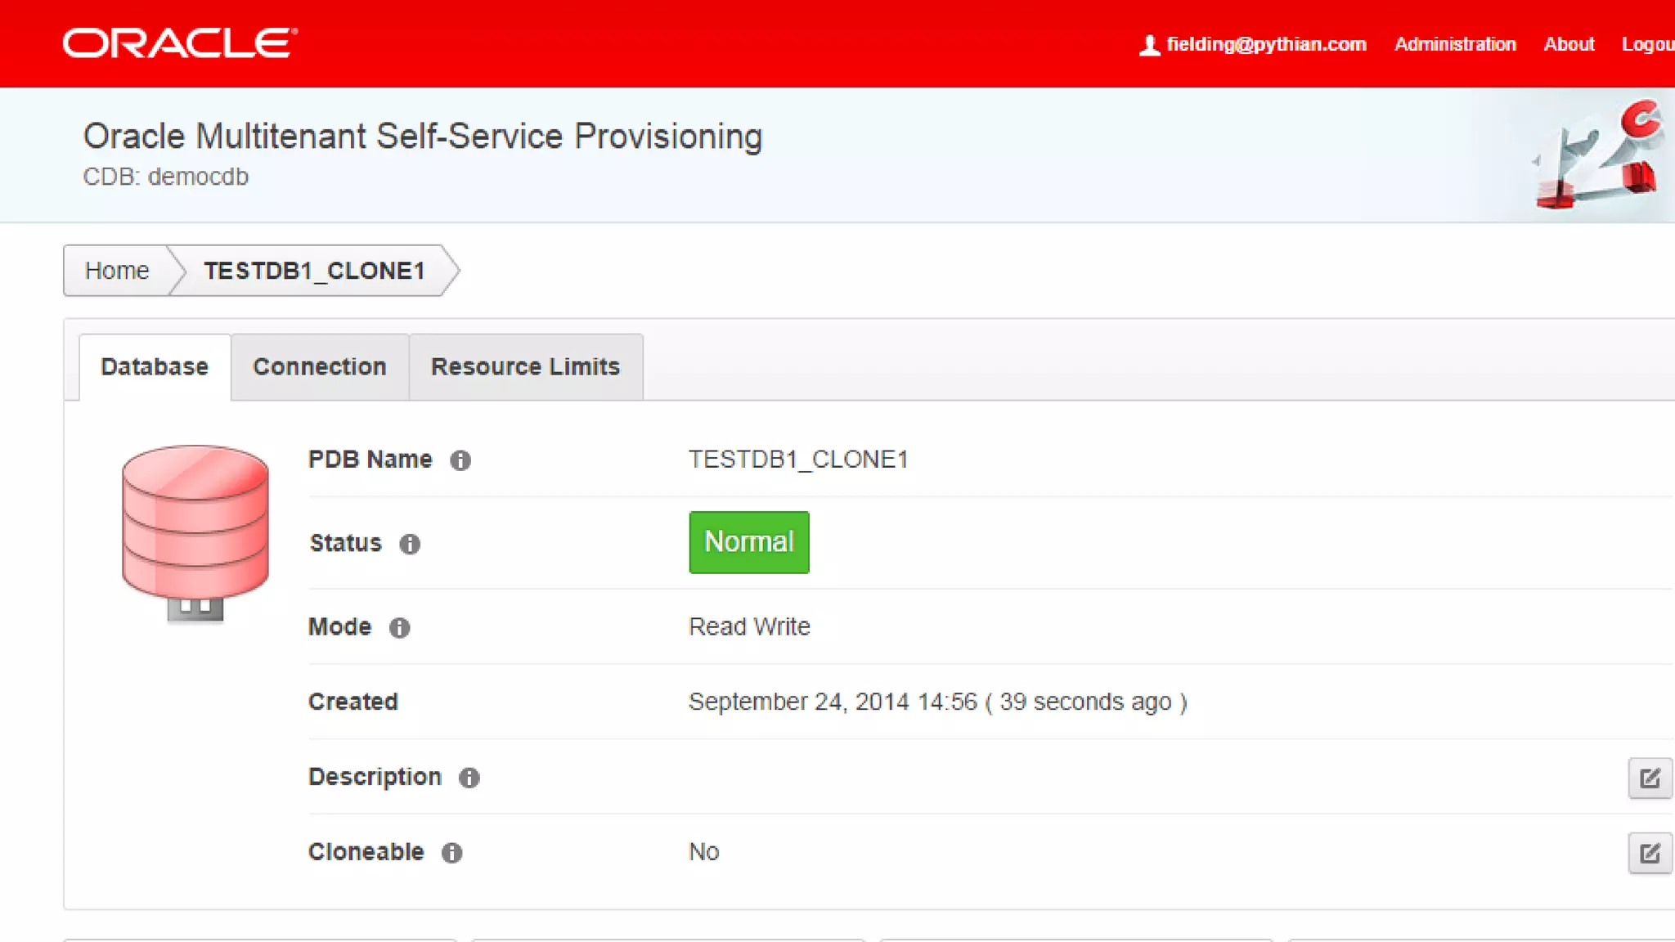Click the PDB Name info icon
The image size is (1675, 942).
coord(460,460)
